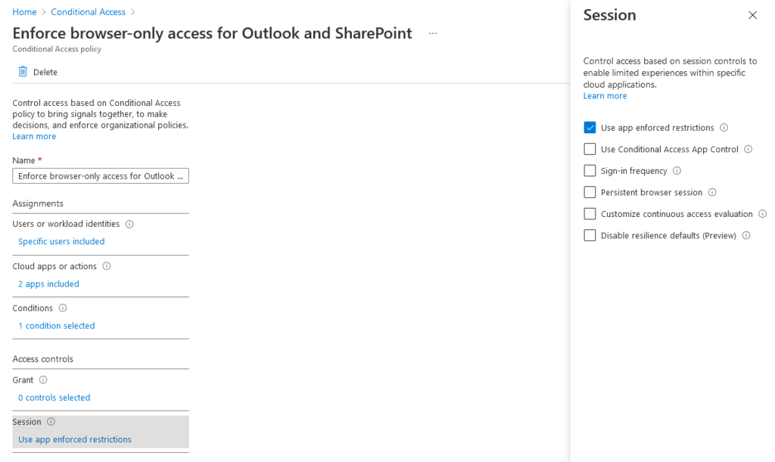Navigate to Conditional Access breadcrumb

[x=88, y=12]
